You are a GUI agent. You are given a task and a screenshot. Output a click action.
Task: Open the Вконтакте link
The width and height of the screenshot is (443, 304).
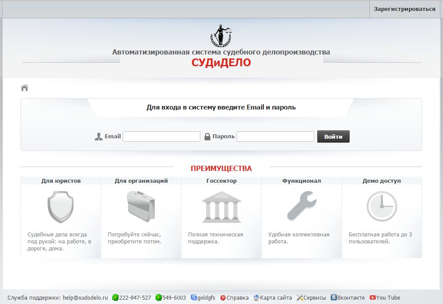351,297
